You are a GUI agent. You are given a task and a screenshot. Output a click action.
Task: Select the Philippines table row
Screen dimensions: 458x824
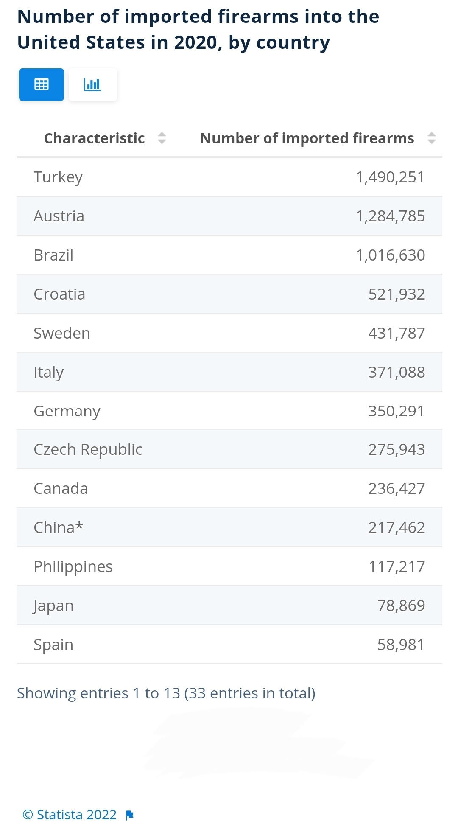click(x=229, y=566)
